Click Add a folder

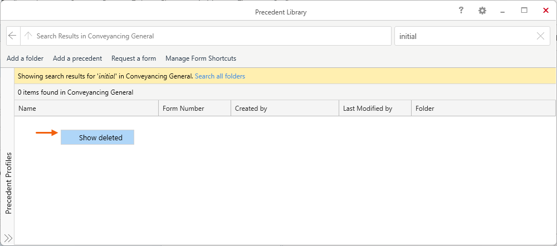click(25, 58)
